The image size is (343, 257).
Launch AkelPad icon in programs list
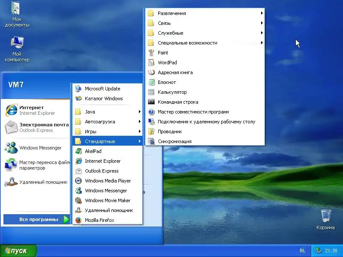coord(78,151)
